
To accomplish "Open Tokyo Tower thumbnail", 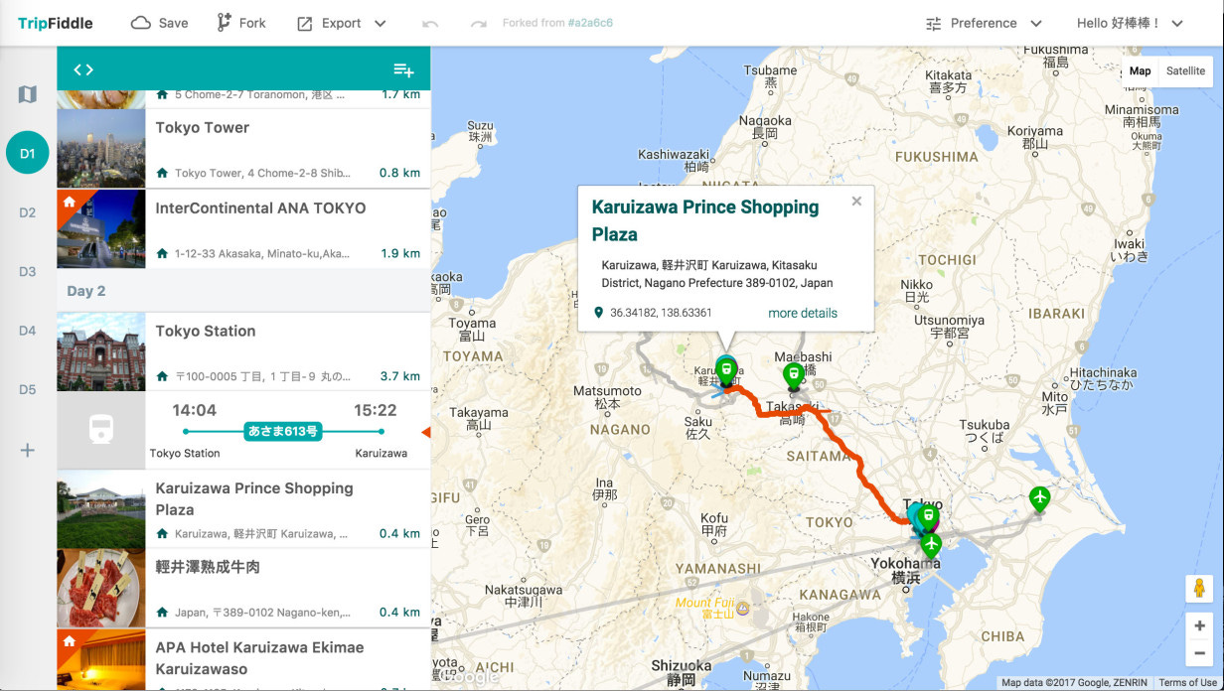I will 101,149.
